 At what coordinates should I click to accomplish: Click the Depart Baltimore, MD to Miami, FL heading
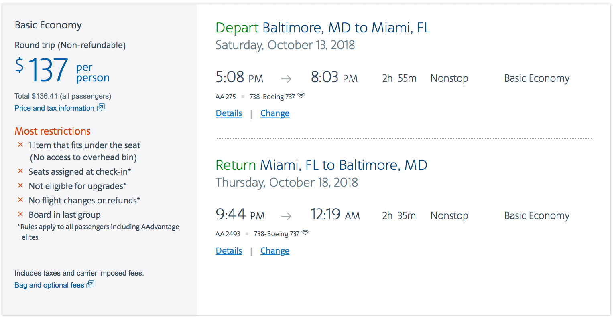click(323, 28)
